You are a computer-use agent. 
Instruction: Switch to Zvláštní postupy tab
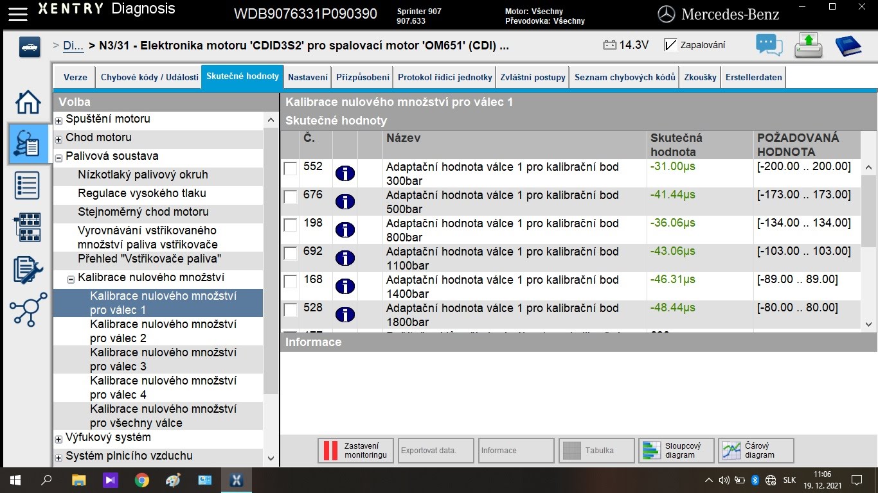(533, 77)
